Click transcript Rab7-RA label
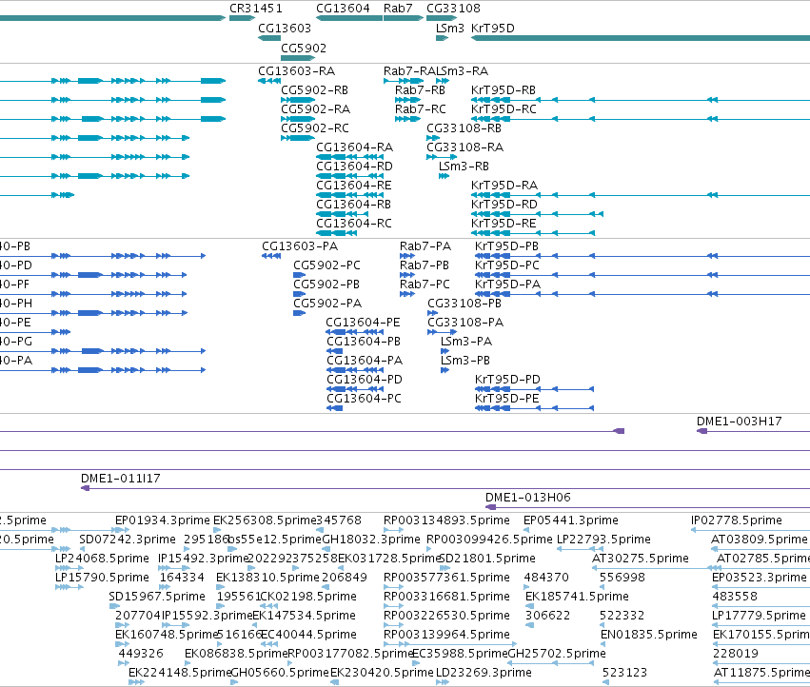The width and height of the screenshot is (810, 687). [x=409, y=71]
